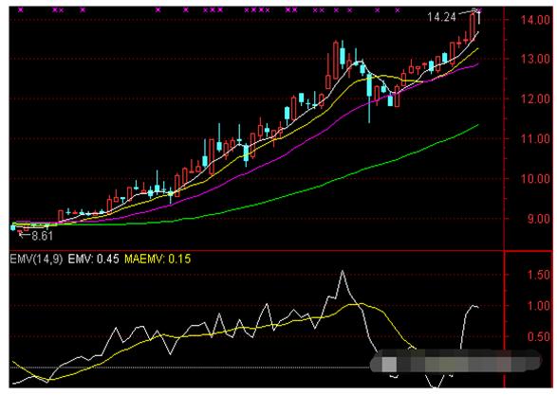Click the yellow MAEMV: 0.15 readout
Viewport: 557px width, 395px height.
point(158,260)
